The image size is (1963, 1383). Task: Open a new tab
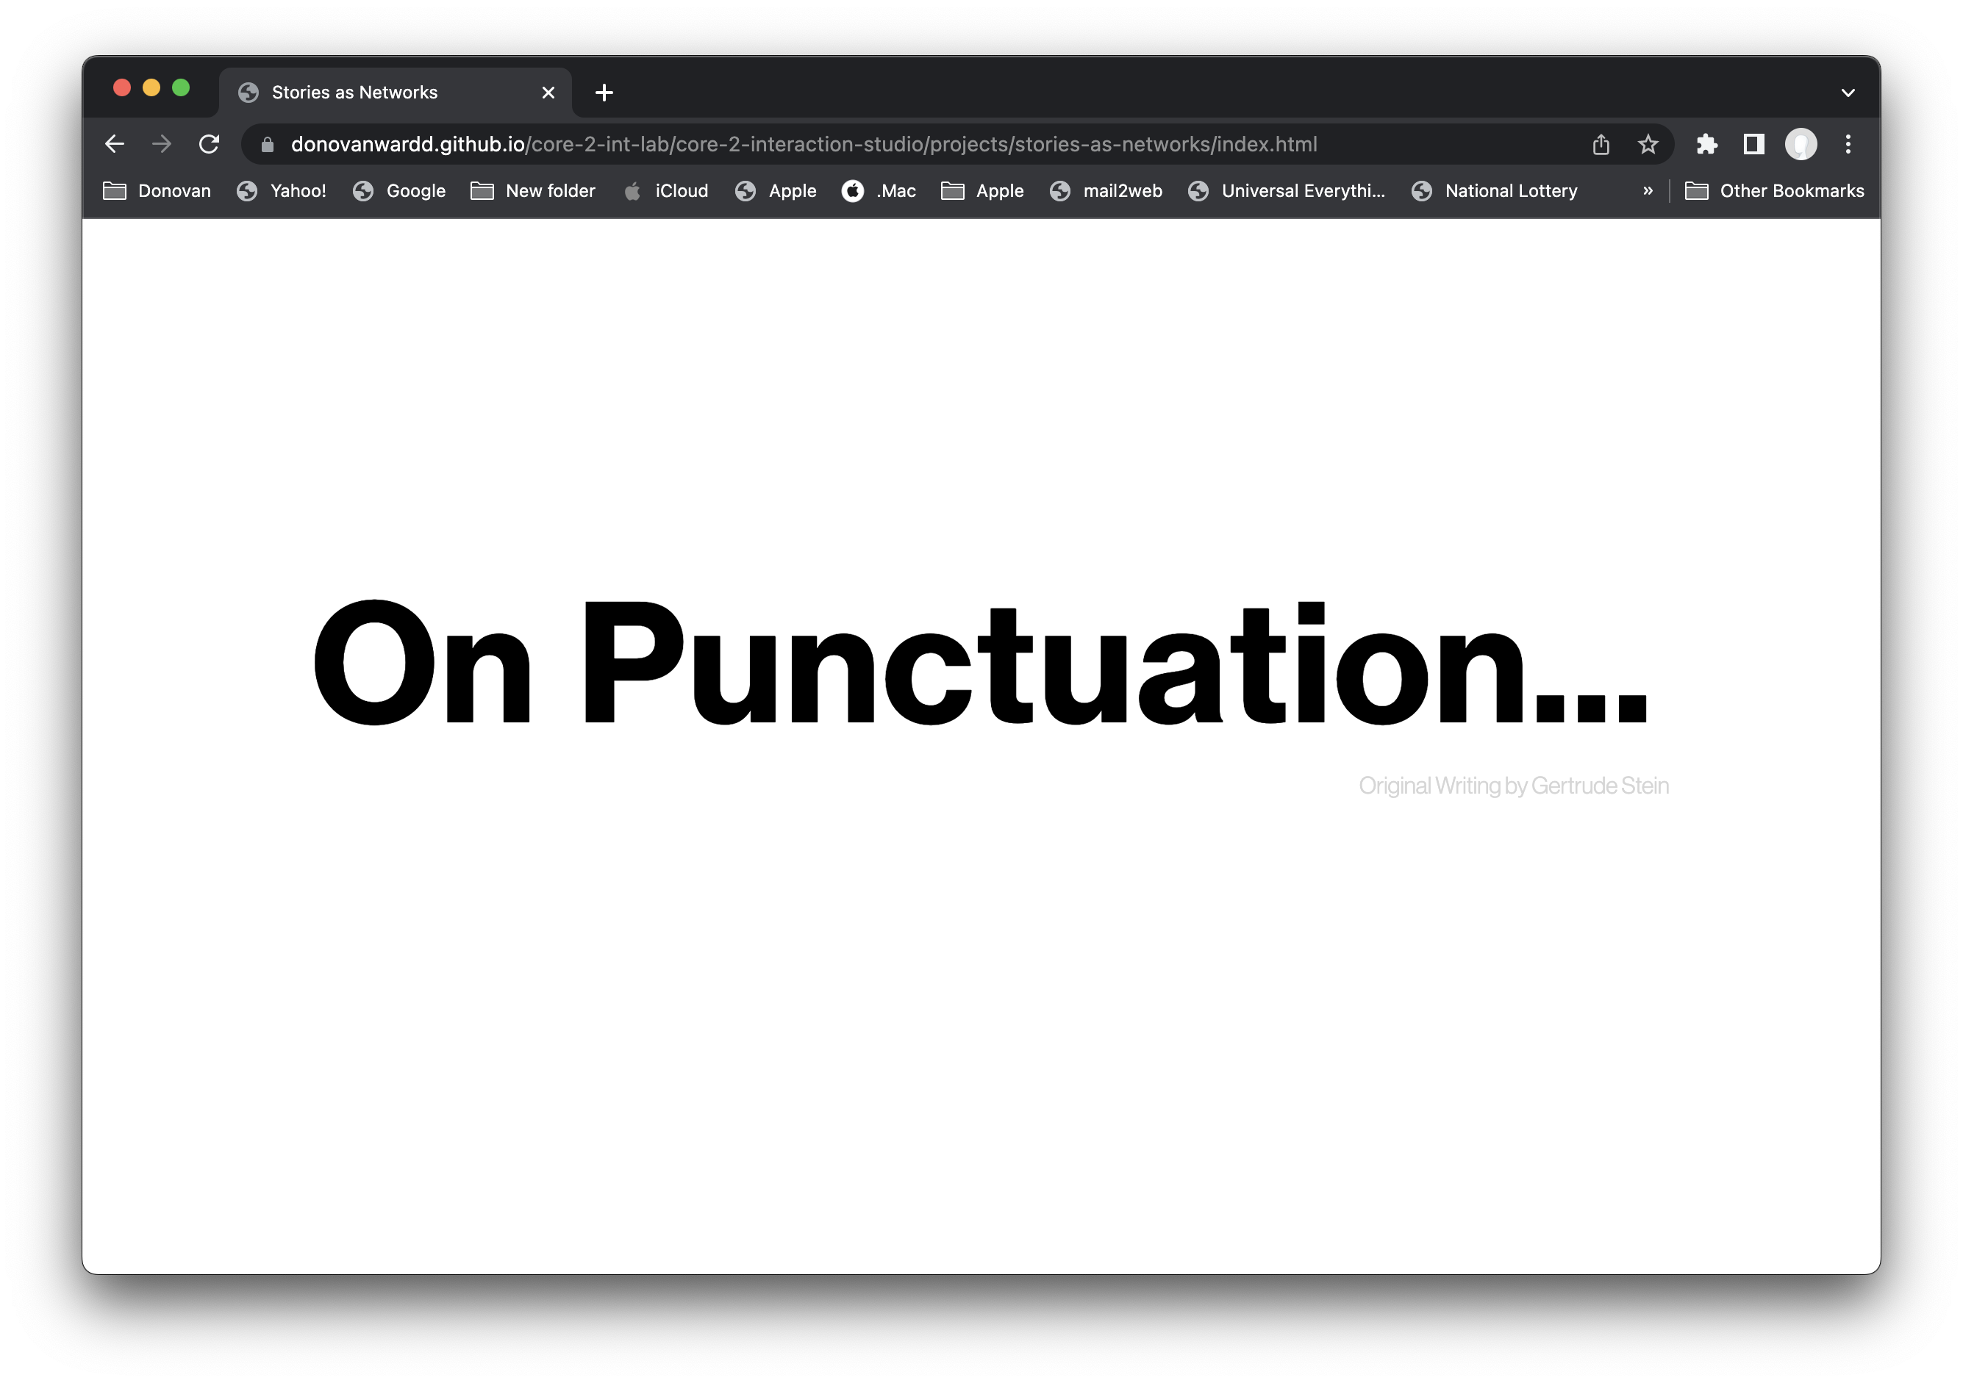click(x=604, y=93)
